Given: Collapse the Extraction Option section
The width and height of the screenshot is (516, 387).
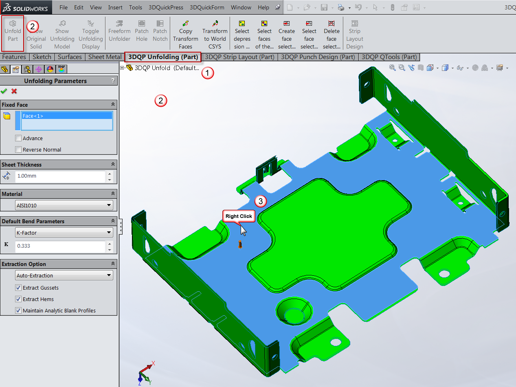Looking at the screenshot, I should 113,264.
